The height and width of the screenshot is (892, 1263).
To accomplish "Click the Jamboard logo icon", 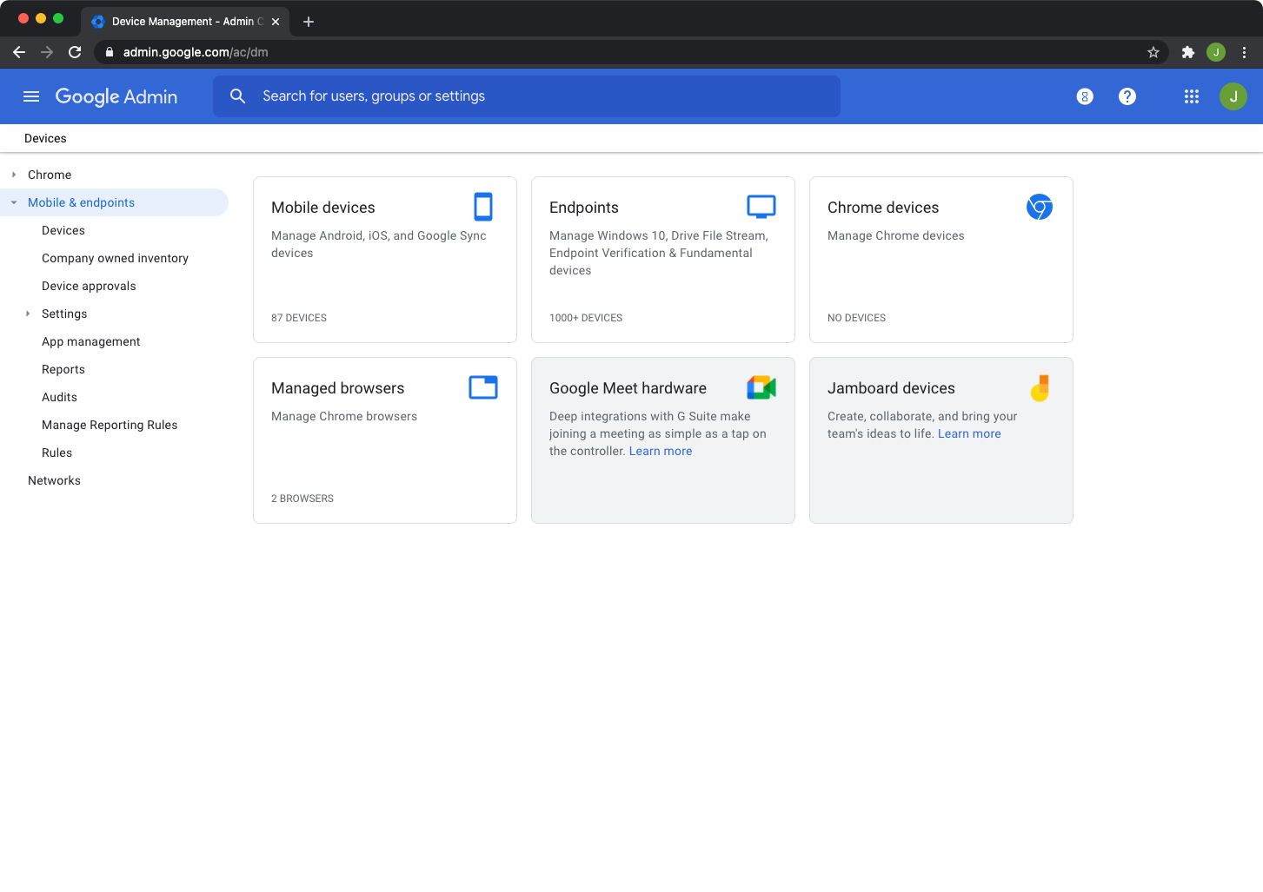I will click(x=1040, y=387).
